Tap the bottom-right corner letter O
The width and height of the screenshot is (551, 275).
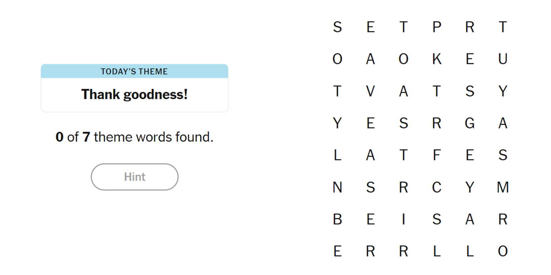point(503,251)
